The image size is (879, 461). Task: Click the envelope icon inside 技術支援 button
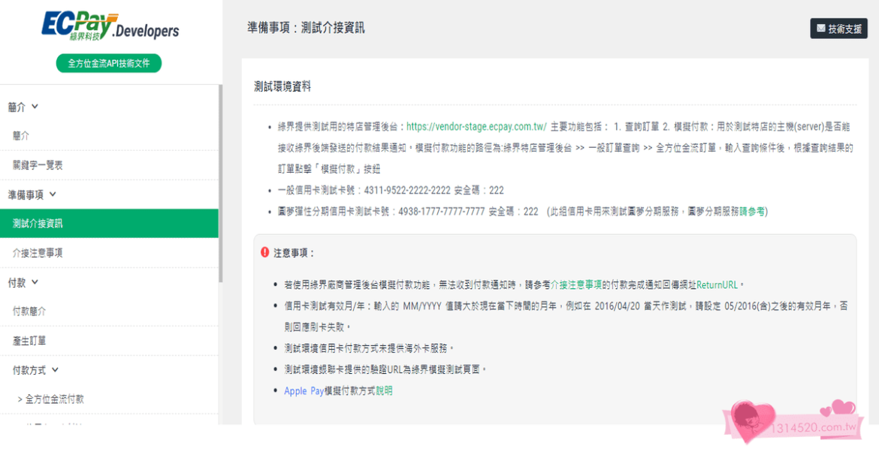(x=823, y=29)
